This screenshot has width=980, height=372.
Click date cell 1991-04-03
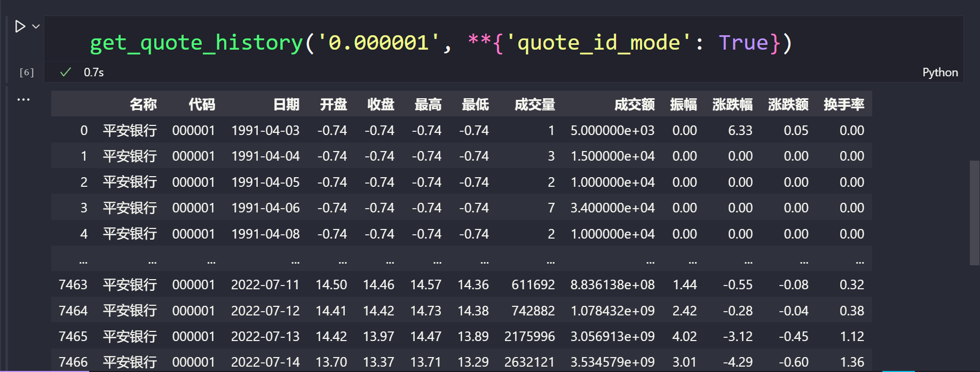click(265, 131)
